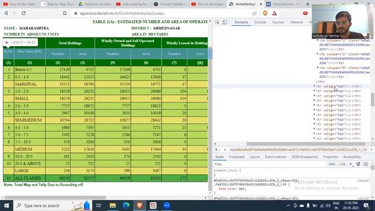
Task: Bookmark this page using the bookmark icon
Action: pos(64,13)
